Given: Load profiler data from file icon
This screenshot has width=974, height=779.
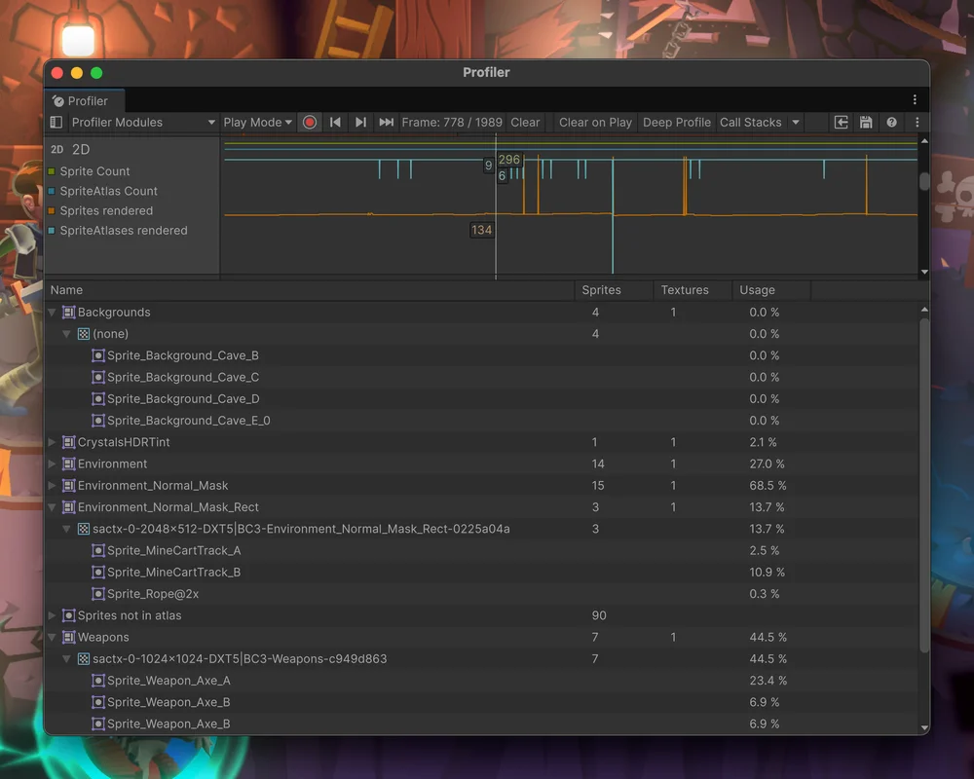Looking at the screenshot, I should point(842,123).
